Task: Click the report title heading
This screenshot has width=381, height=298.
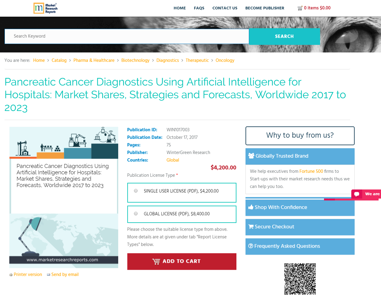Action: [175, 95]
